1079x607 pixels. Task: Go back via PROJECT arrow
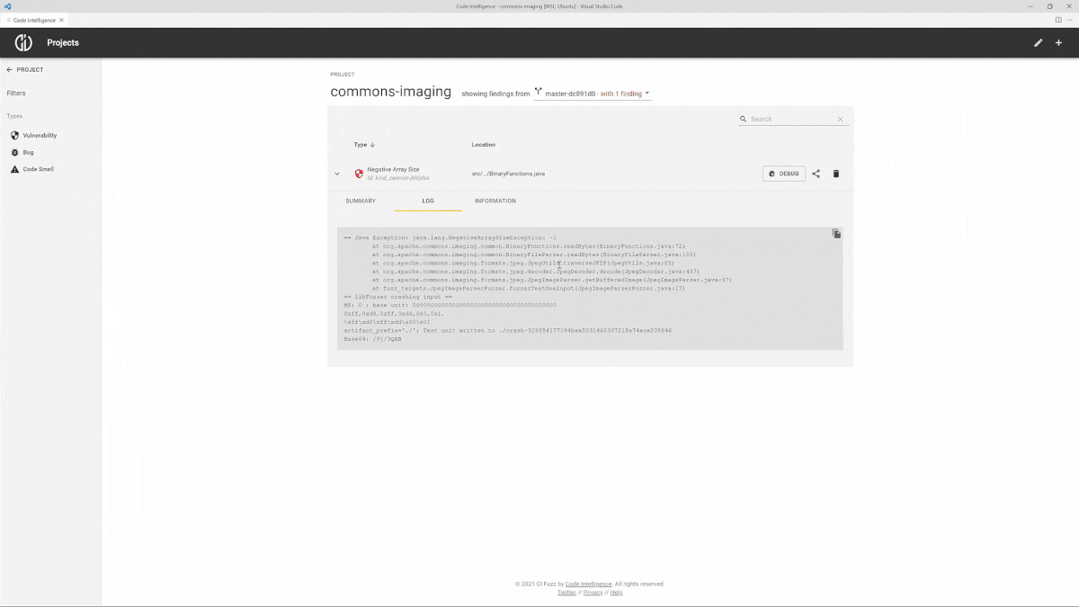pos(10,69)
